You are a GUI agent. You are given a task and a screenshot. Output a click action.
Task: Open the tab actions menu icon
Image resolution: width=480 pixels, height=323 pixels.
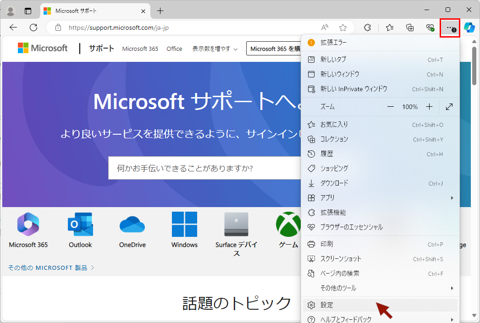tap(28, 11)
